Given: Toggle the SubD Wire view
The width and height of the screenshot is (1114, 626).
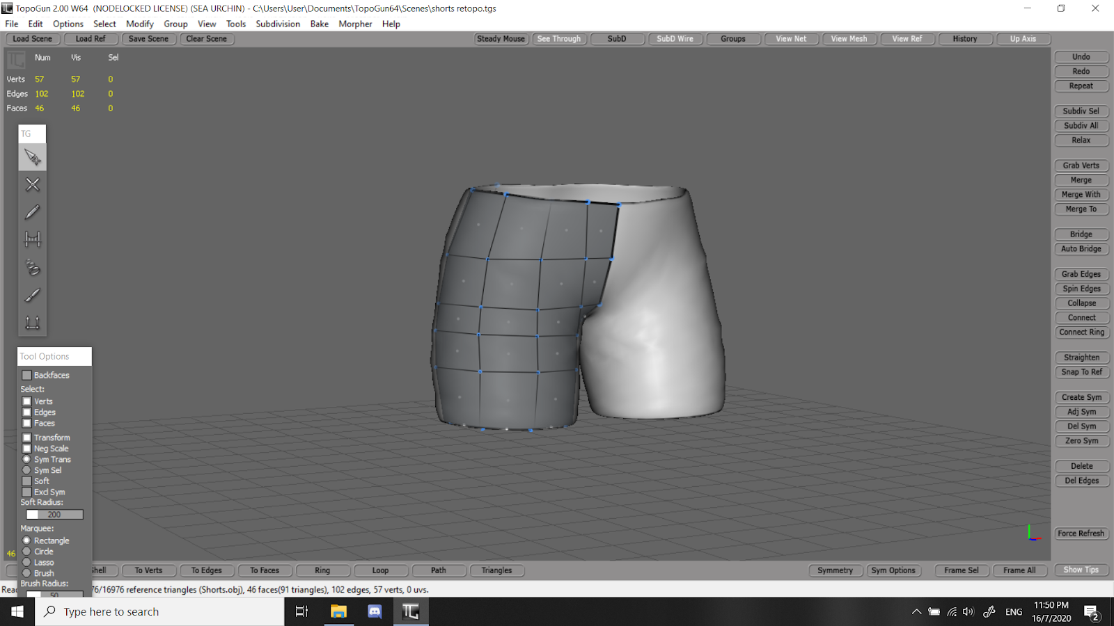Looking at the screenshot, I should pyautogui.click(x=675, y=39).
